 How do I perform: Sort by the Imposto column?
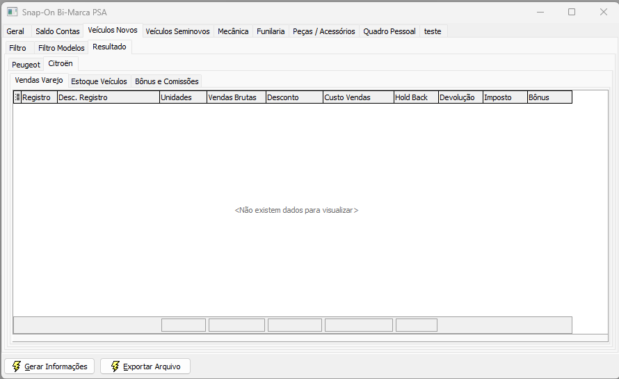(x=506, y=97)
